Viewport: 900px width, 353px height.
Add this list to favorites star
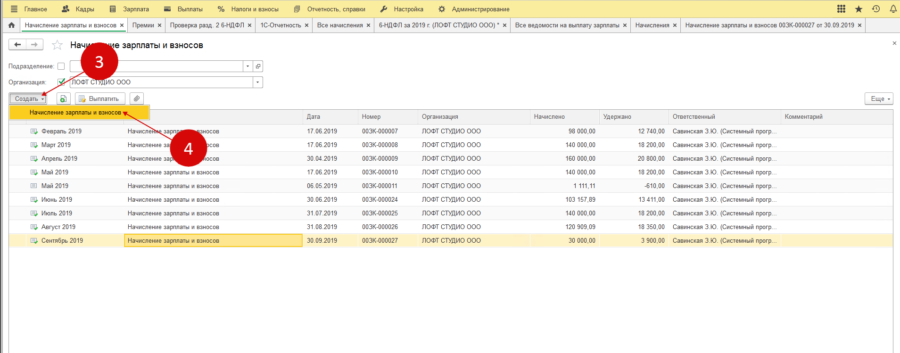coord(57,45)
